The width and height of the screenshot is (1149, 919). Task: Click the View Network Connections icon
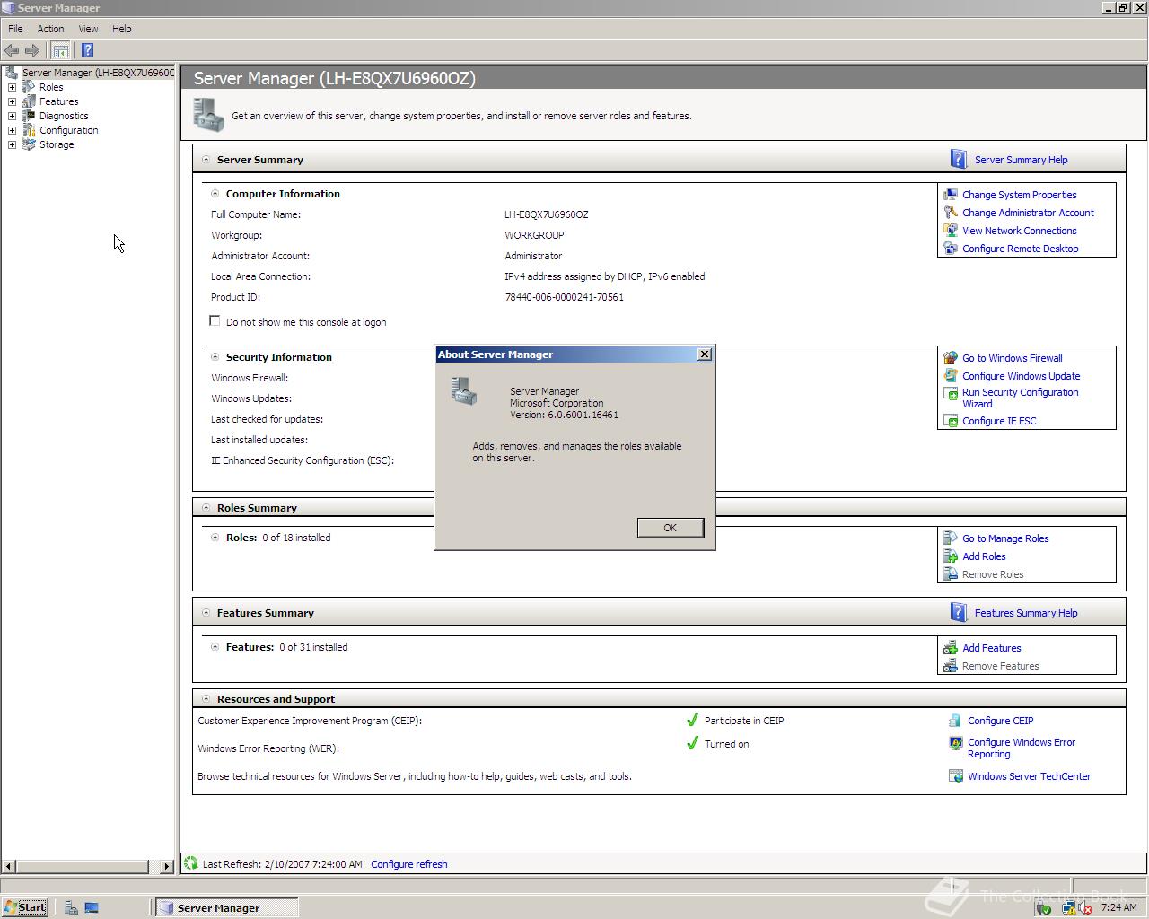click(x=951, y=230)
